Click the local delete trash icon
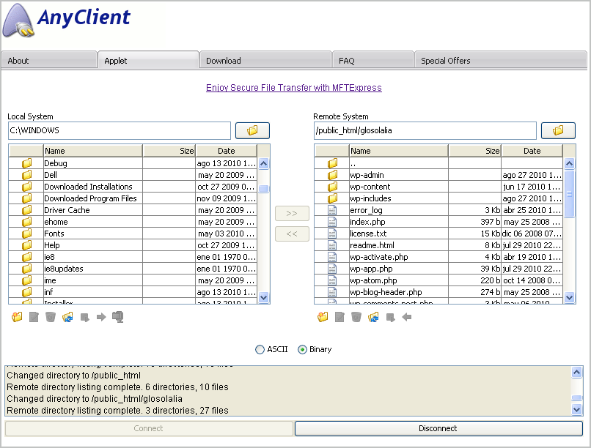The height and width of the screenshot is (448, 591). coord(51,317)
